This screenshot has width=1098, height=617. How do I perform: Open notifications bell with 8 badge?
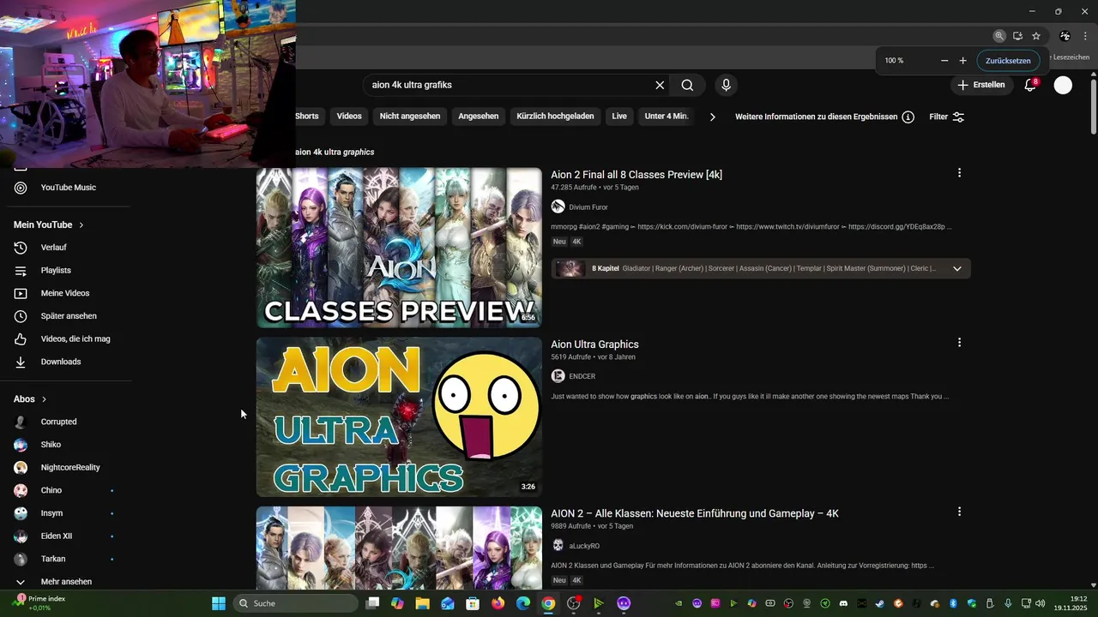click(x=1031, y=85)
